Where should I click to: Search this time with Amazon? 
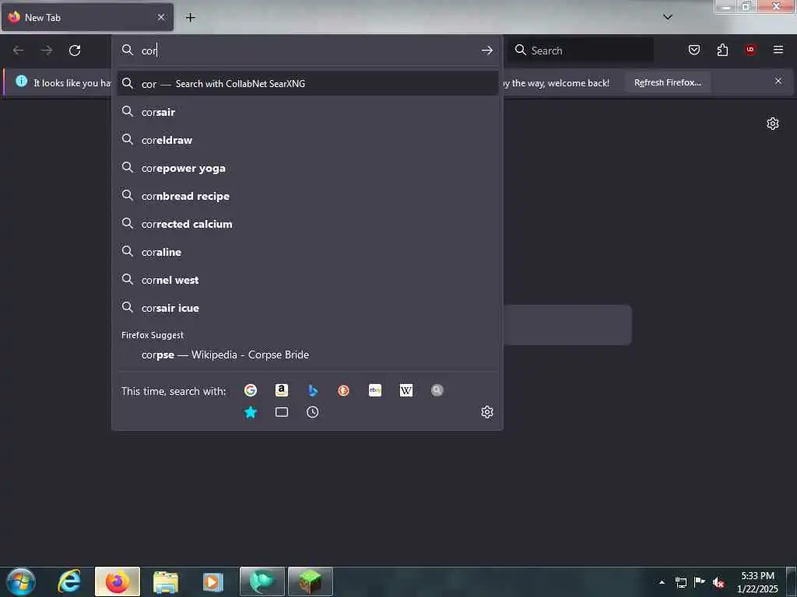(281, 390)
